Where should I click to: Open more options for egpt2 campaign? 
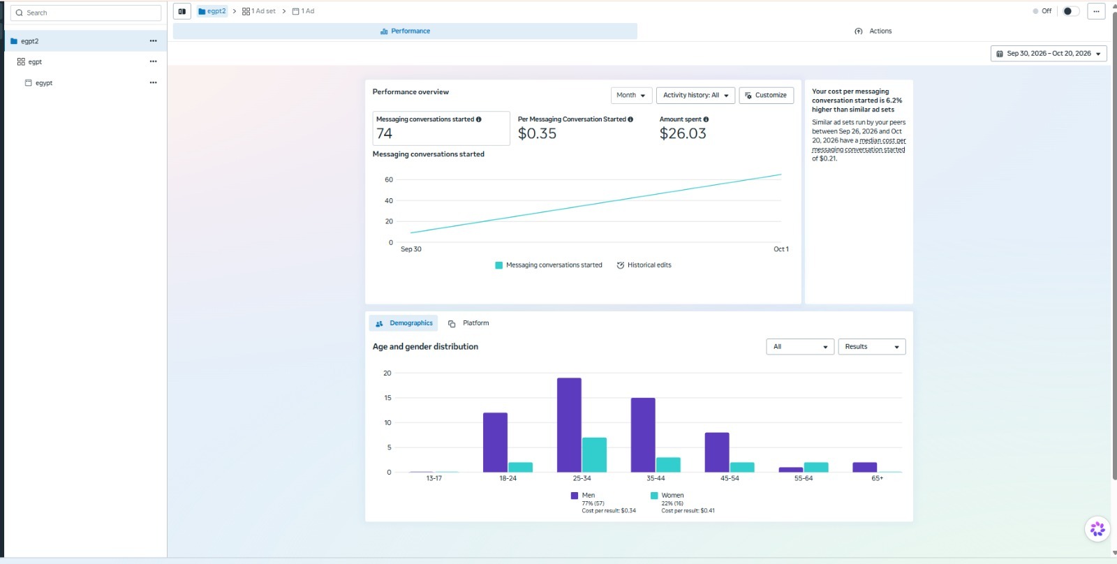(x=153, y=40)
